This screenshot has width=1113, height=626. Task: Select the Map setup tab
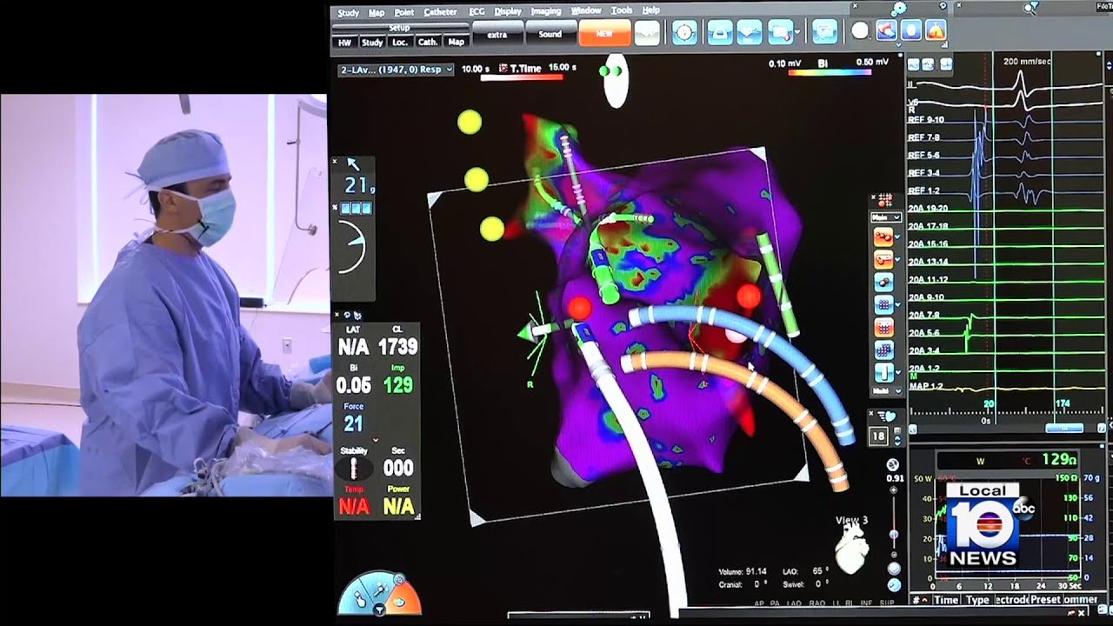456,42
